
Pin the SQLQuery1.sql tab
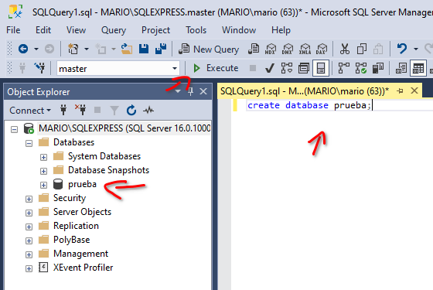400,91
